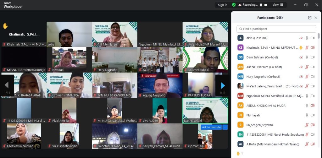The width and height of the screenshot is (322, 158).
Task: Pop out the Participants panel
Action: [310, 18]
